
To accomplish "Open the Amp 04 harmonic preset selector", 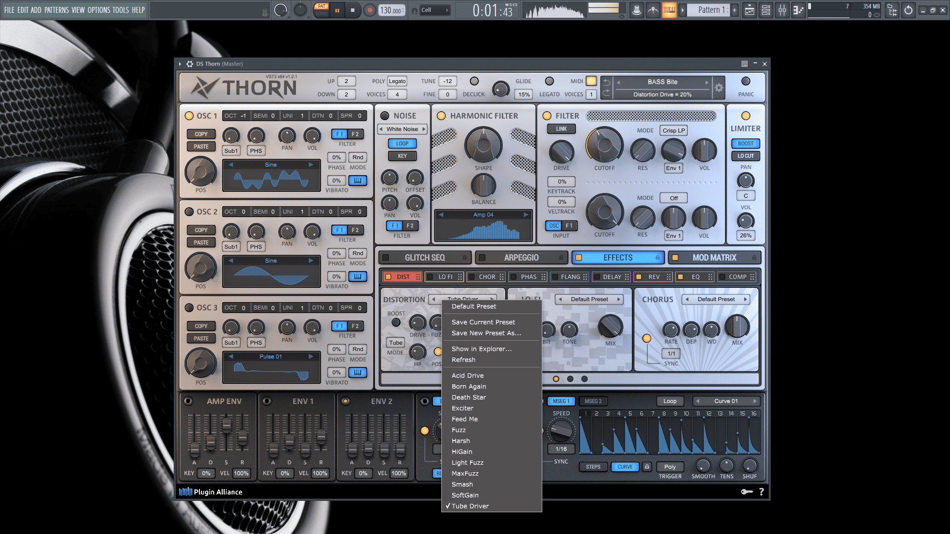I will point(483,215).
